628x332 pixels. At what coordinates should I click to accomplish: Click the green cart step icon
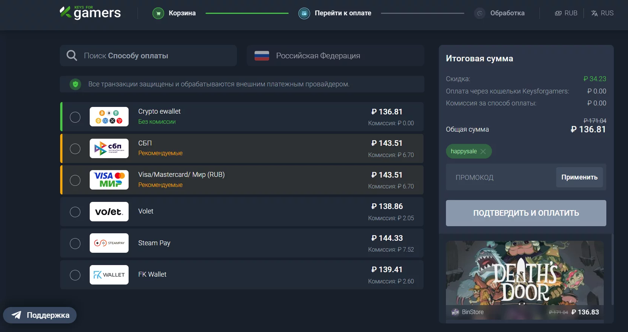[158, 13]
